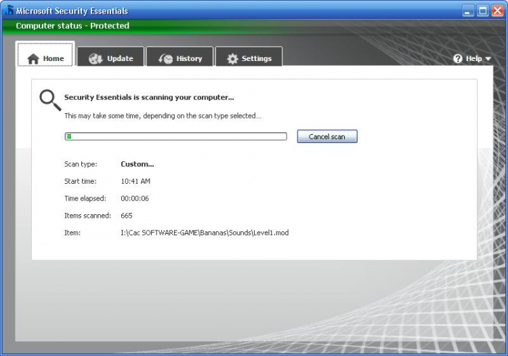Click 'This may take some time' description text

click(x=163, y=116)
